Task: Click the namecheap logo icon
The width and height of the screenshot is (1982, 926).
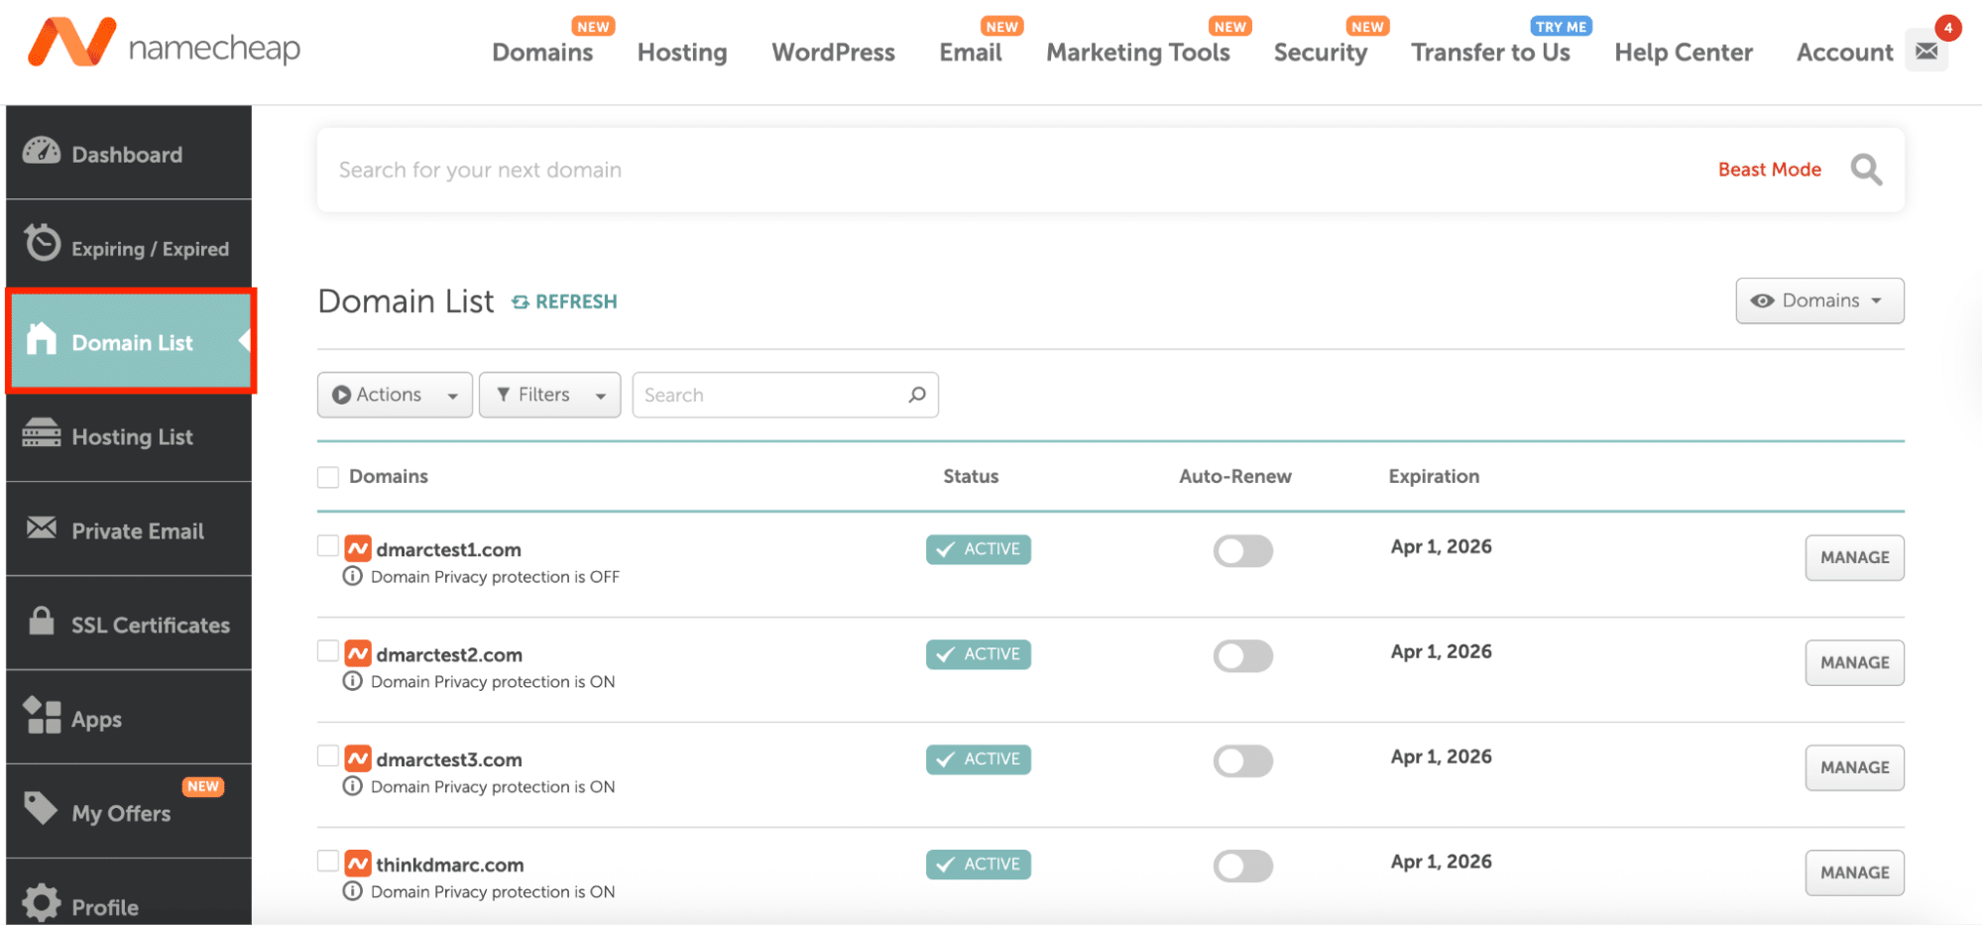Action: (x=71, y=44)
